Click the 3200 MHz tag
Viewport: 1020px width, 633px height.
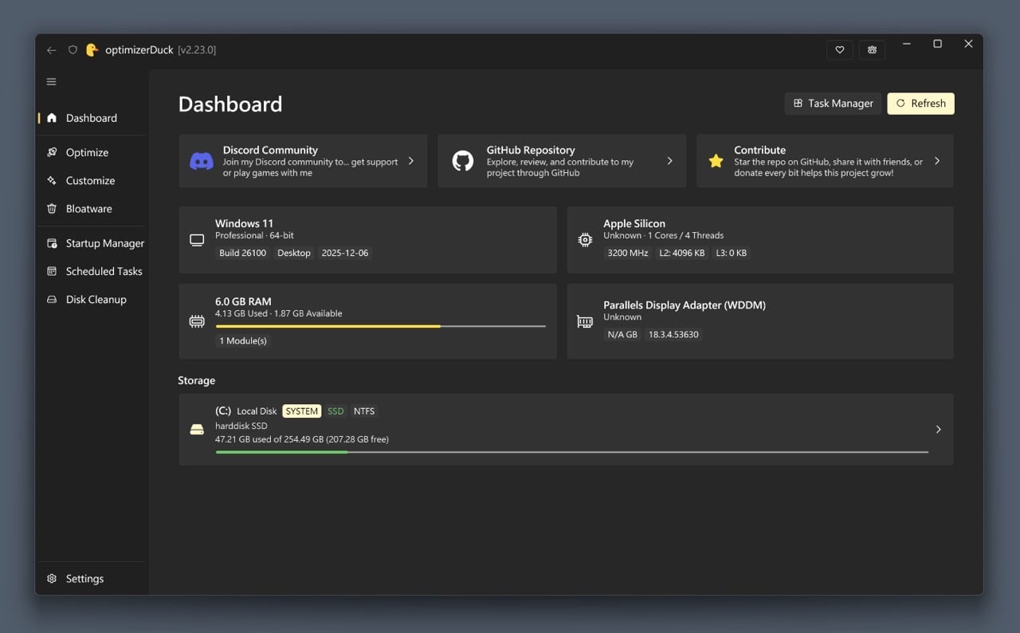(x=628, y=253)
